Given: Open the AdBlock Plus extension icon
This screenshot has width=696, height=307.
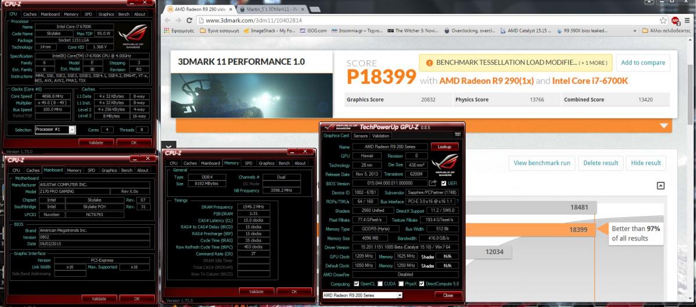Looking at the screenshot, I should pyautogui.click(x=676, y=21).
